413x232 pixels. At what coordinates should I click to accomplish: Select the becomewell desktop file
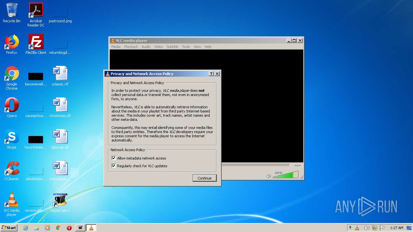pyautogui.click(x=36, y=79)
